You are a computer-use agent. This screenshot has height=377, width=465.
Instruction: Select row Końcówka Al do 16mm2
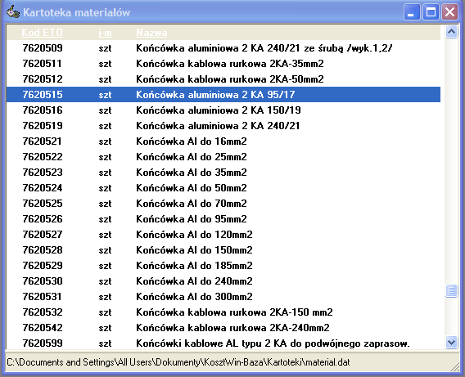[223, 141]
